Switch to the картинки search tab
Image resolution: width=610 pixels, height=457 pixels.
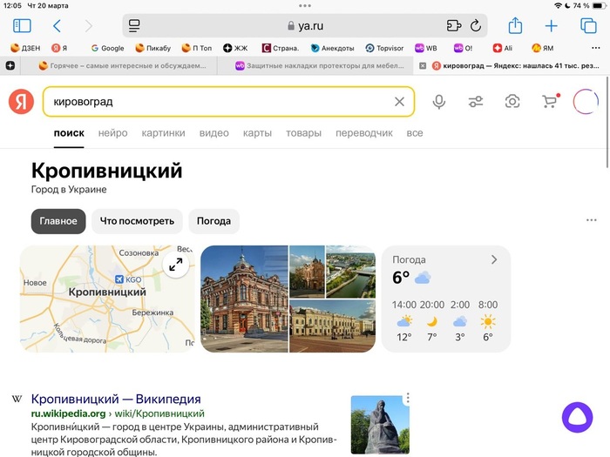[163, 133]
